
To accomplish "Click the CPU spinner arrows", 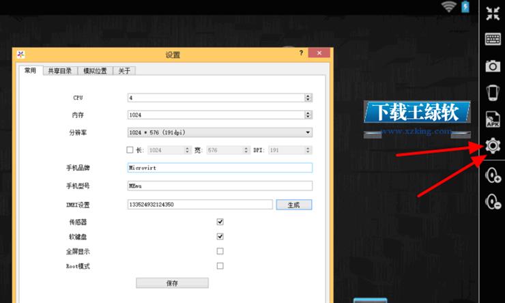I will tap(308, 98).
